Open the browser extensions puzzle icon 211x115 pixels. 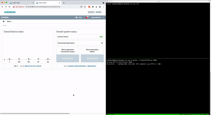point(93,7)
